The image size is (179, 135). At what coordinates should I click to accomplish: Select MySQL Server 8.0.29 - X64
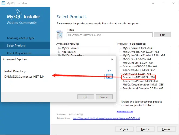click(138, 48)
